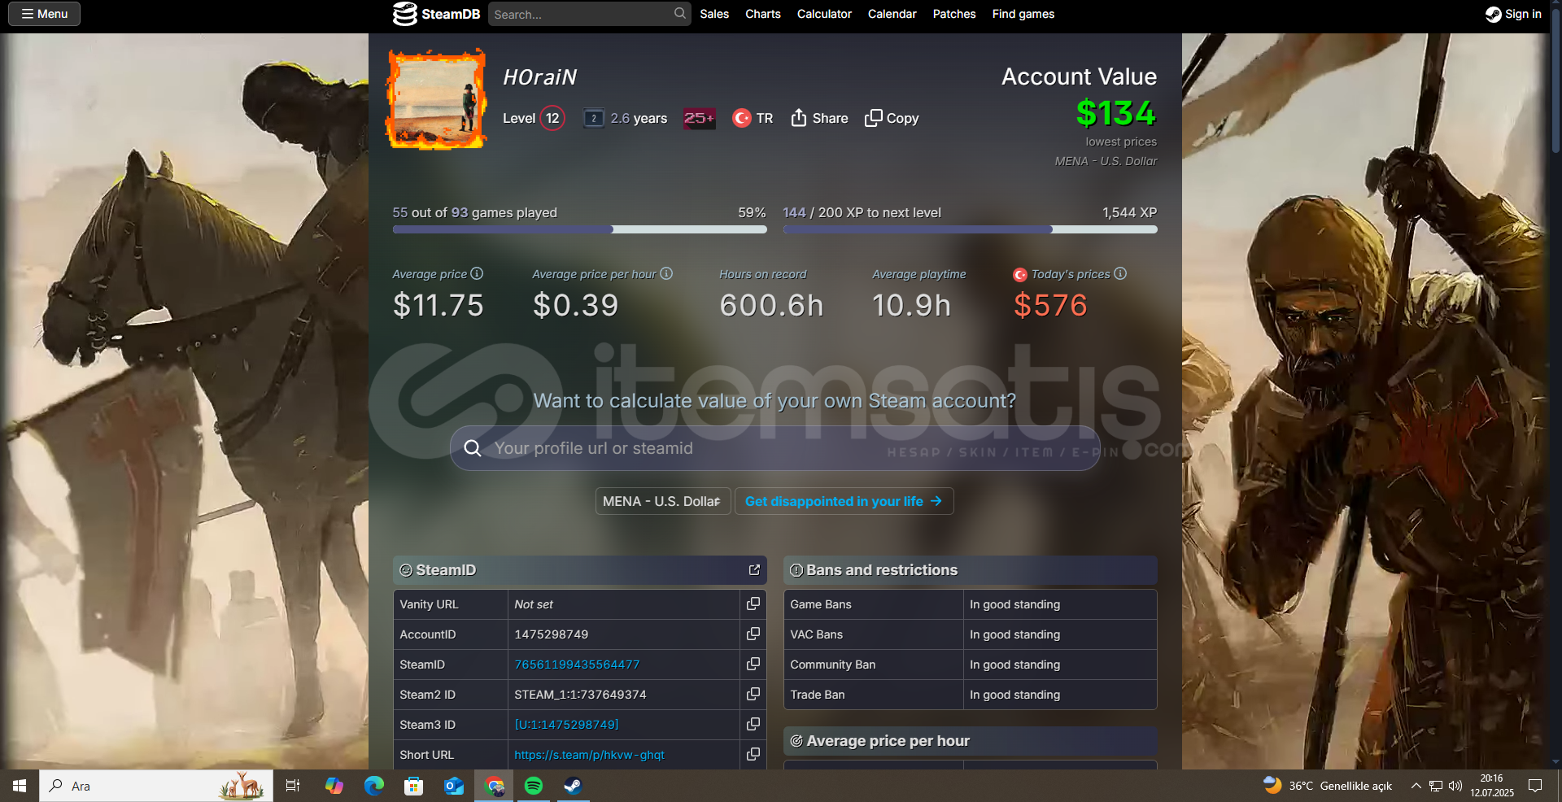Click the Average price info icon

[x=477, y=273]
